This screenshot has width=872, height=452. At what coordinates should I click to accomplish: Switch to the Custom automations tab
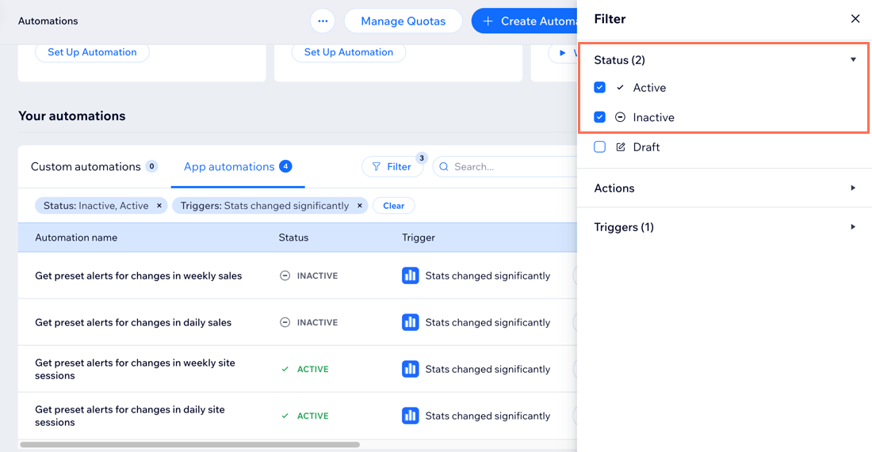(x=86, y=167)
